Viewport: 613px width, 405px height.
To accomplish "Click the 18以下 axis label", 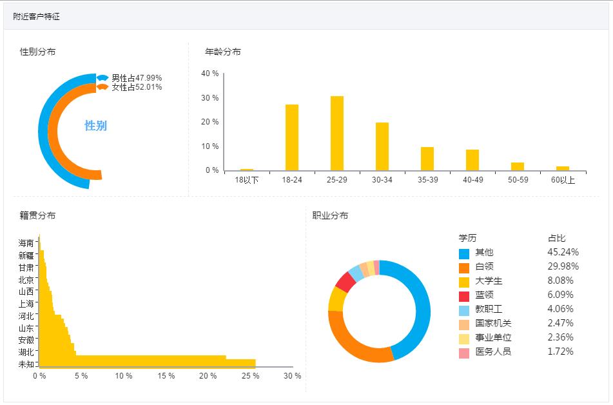I will (247, 180).
